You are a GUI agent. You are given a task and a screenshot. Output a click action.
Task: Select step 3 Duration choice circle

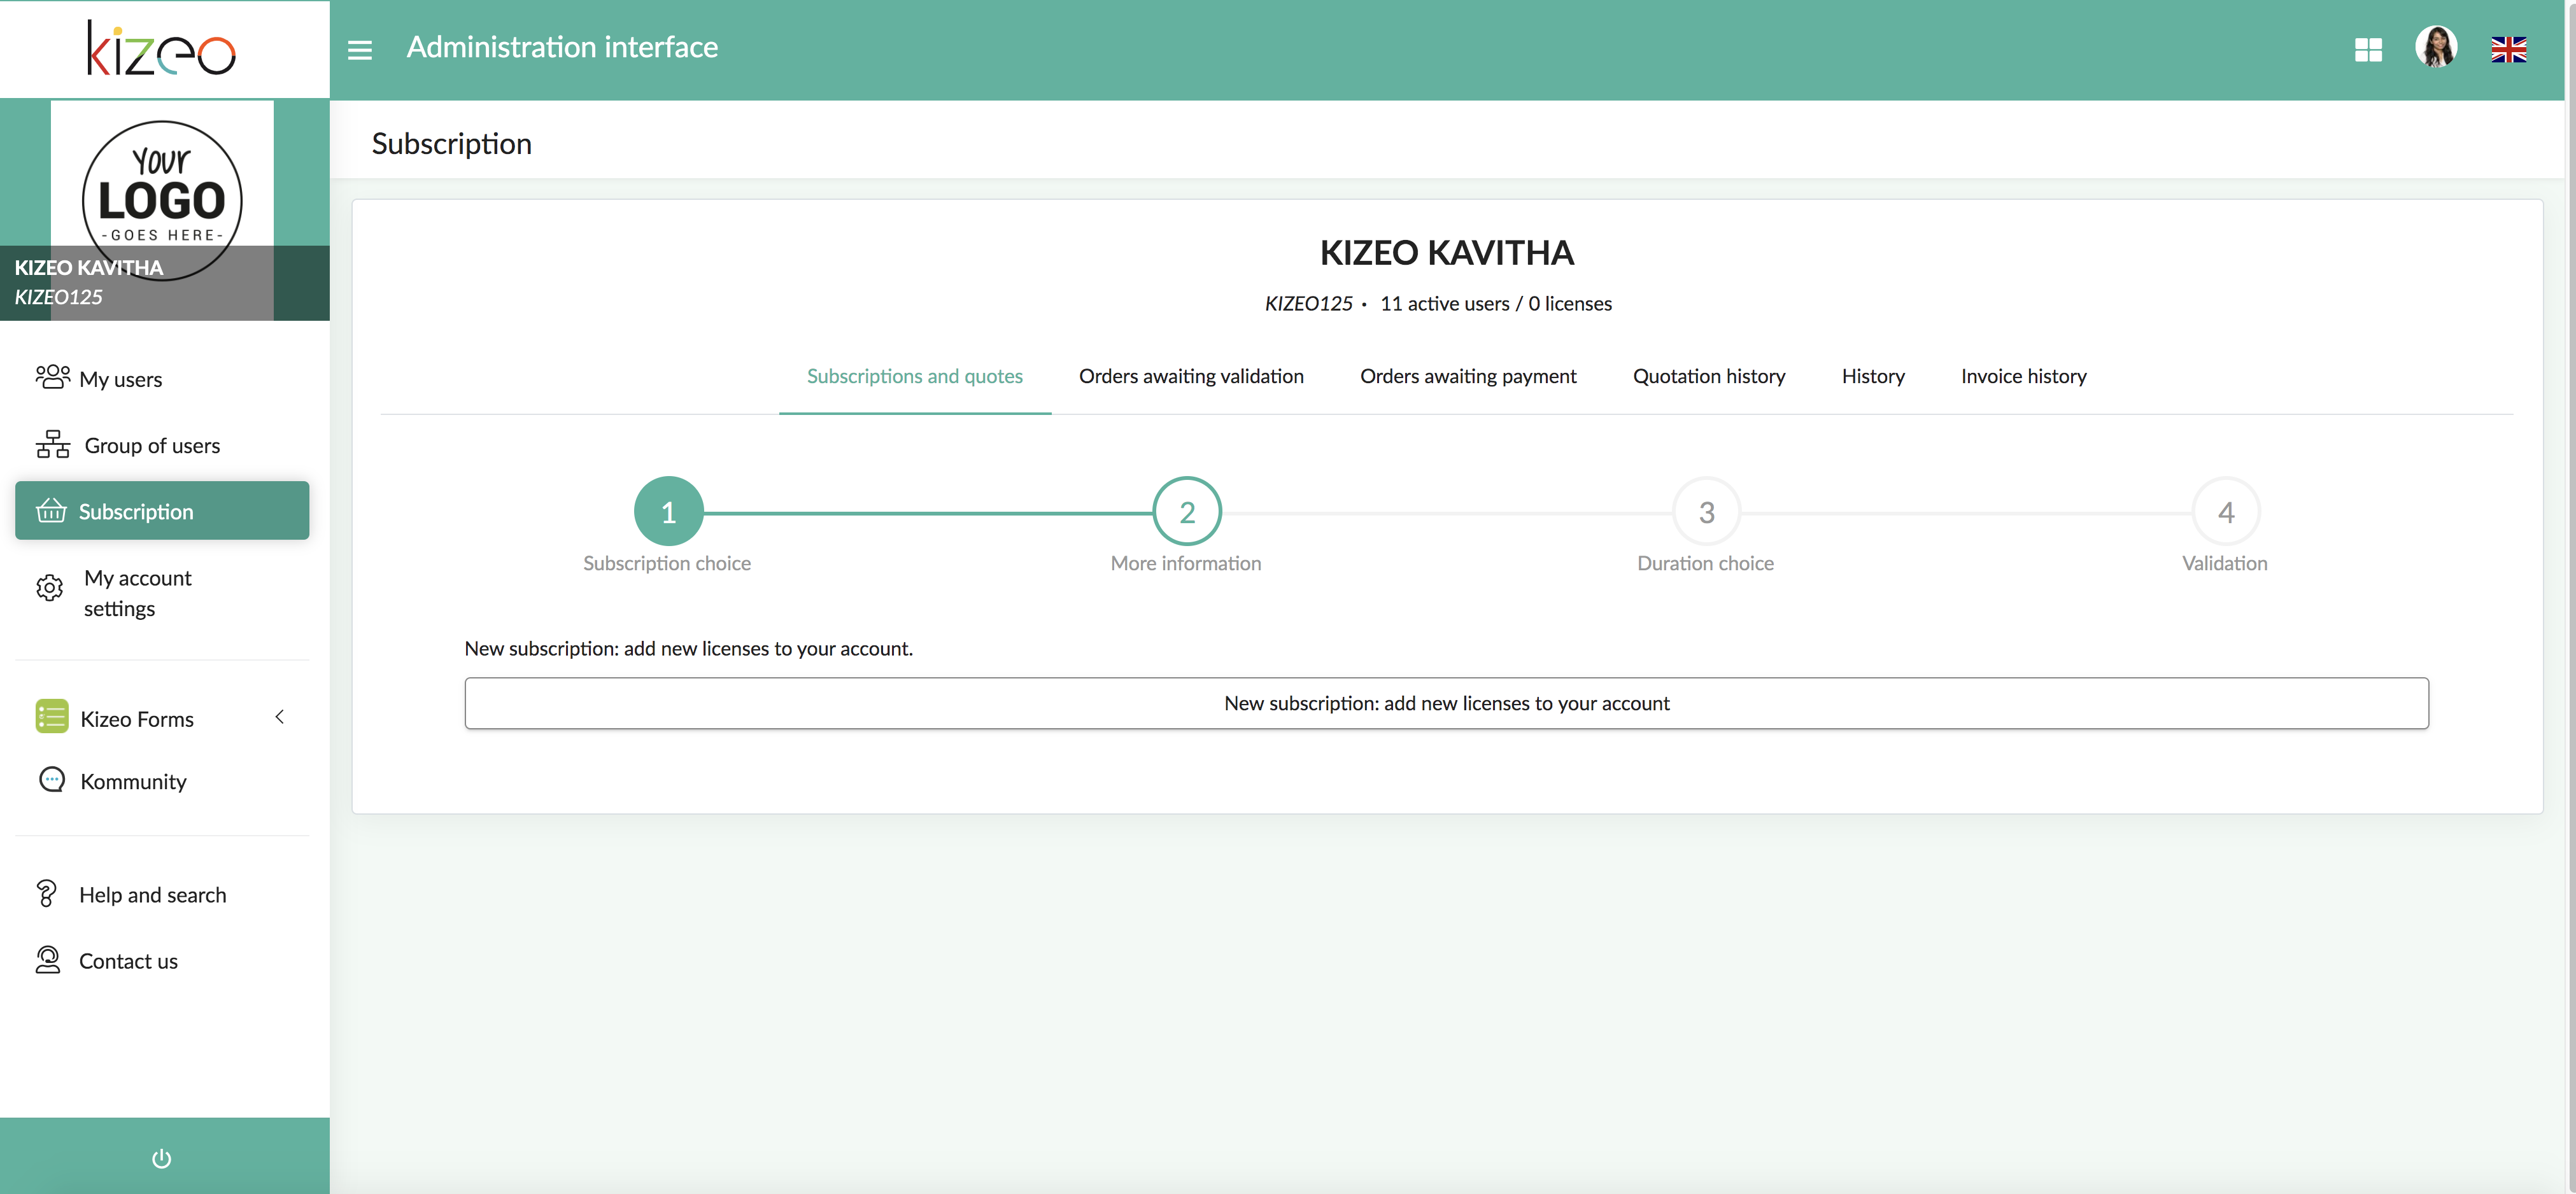pyautogui.click(x=1706, y=511)
